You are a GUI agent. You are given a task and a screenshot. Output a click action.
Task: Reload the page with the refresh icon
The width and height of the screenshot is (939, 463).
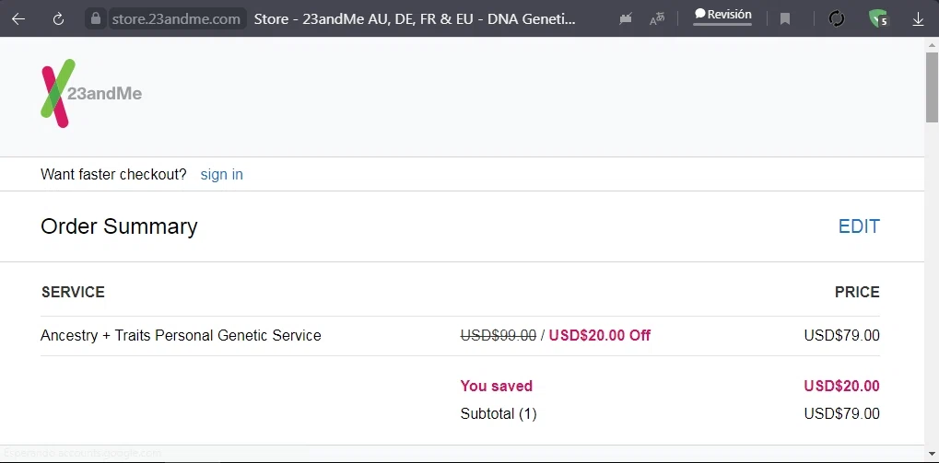(x=58, y=18)
